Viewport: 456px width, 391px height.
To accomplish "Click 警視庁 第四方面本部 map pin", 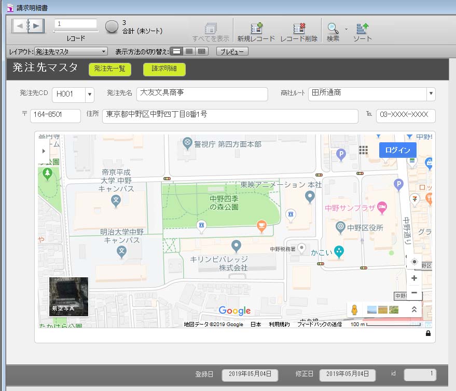I will tap(187, 143).
